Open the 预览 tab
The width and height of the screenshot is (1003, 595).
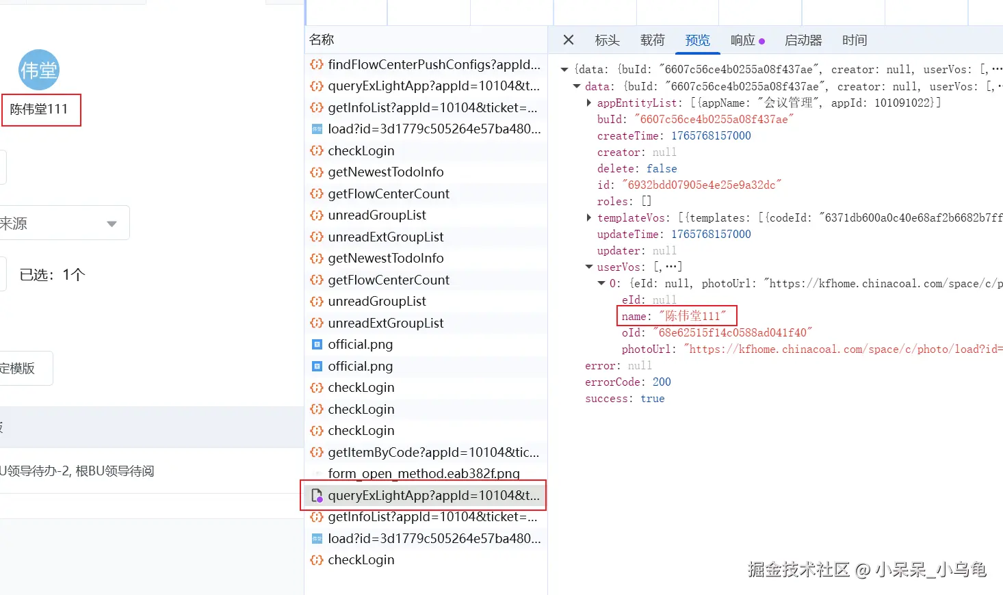pyautogui.click(x=698, y=40)
